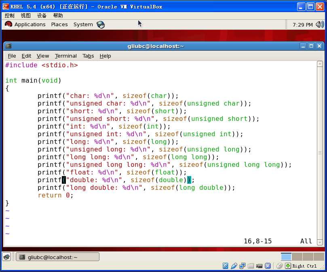Open the host 控制 menu
Viewport: 327px width, 272px height.
pos(9,16)
